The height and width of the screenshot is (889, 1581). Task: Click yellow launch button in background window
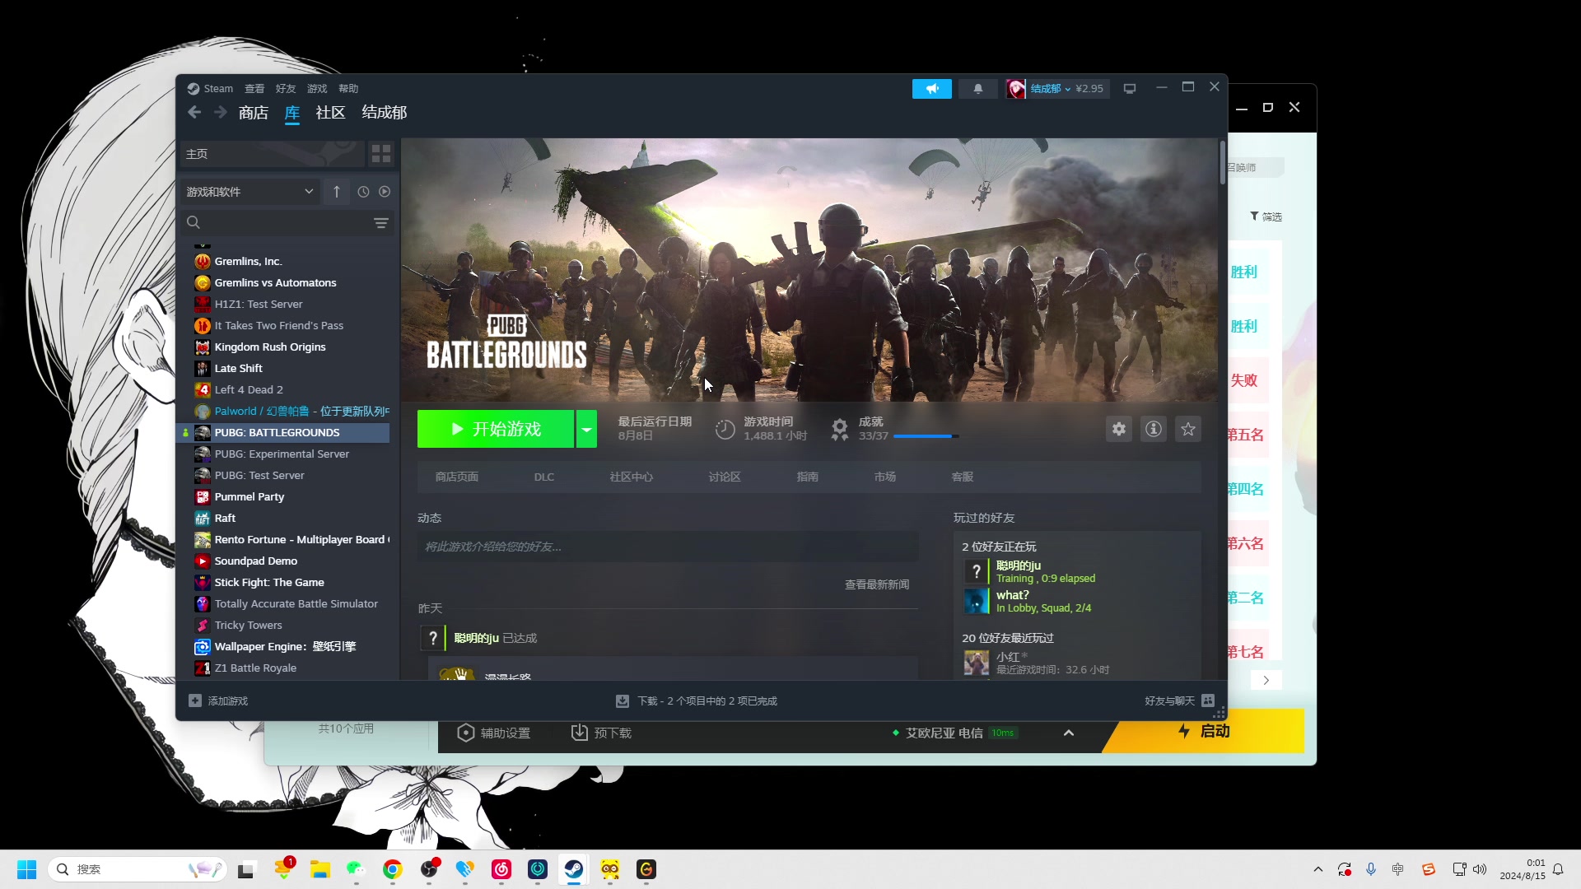(1205, 732)
